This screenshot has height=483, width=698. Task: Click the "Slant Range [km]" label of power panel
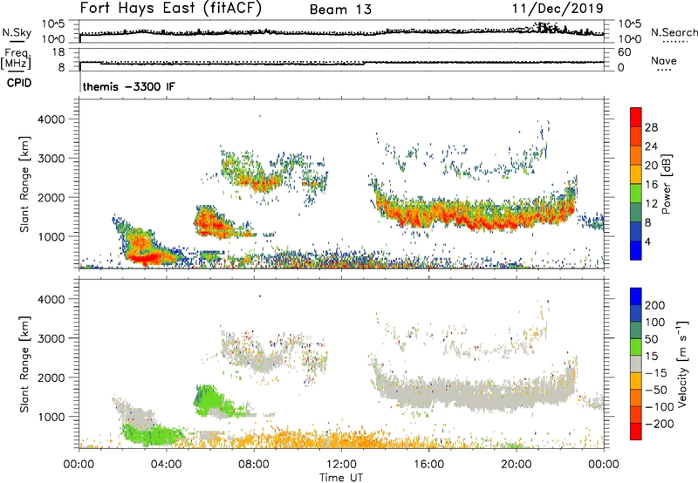pyautogui.click(x=24, y=184)
